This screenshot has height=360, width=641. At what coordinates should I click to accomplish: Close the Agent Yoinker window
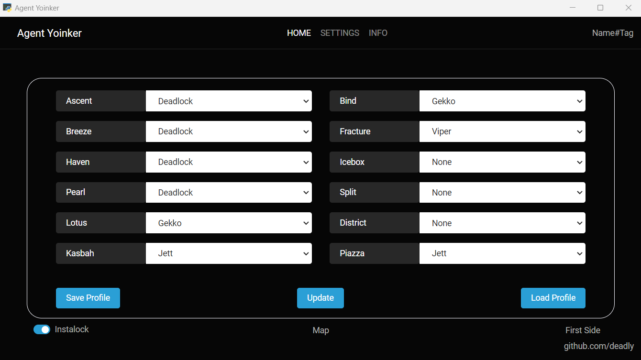[x=629, y=8]
